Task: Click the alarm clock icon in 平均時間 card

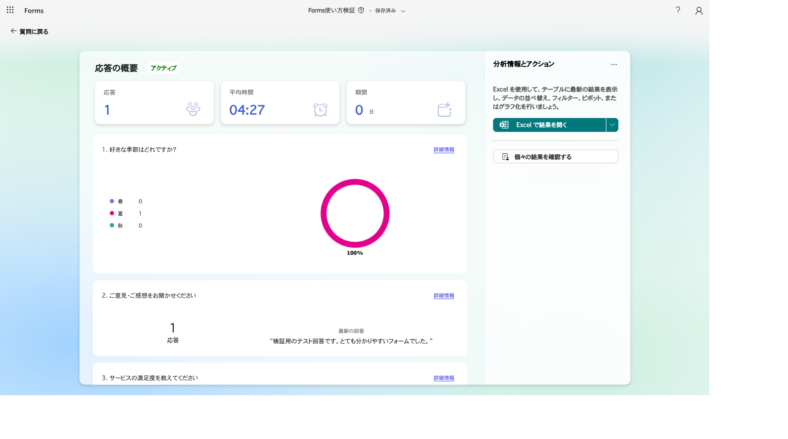Action: tap(320, 110)
